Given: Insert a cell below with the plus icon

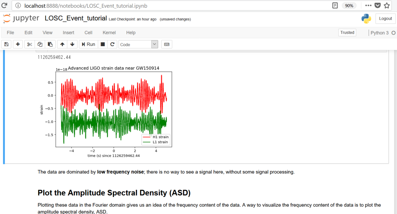Looking at the screenshot, I should (17, 44).
